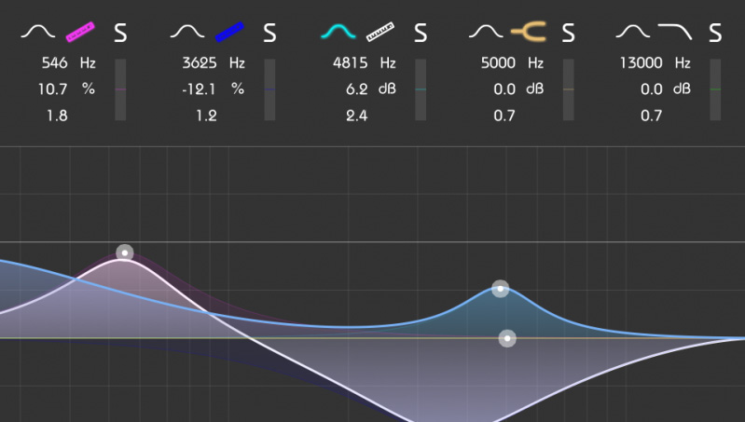The width and height of the screenshot is (745, 422).
Task: Click the gain slider of the 546 Hz band
Action: [x=120, y=89]
